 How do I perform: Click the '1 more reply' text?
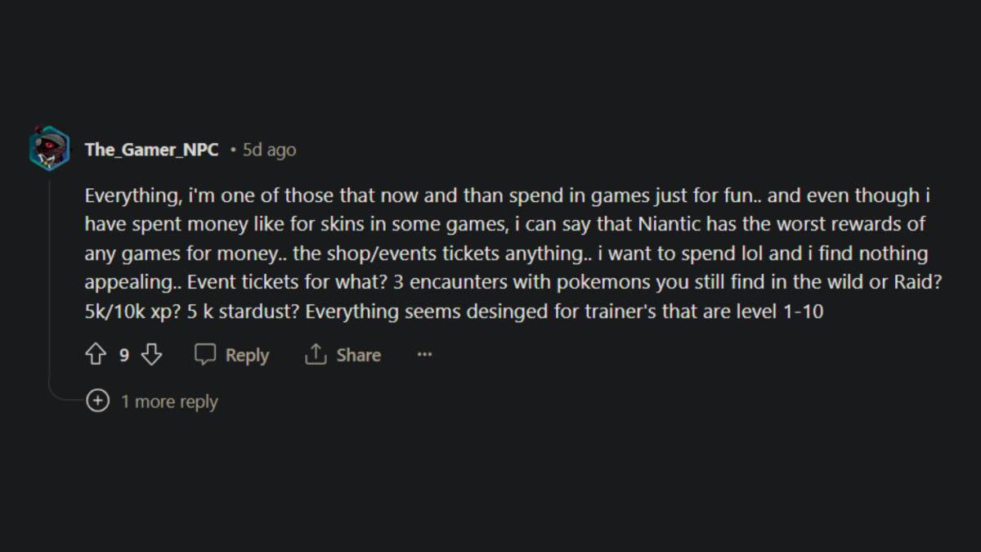169,402
